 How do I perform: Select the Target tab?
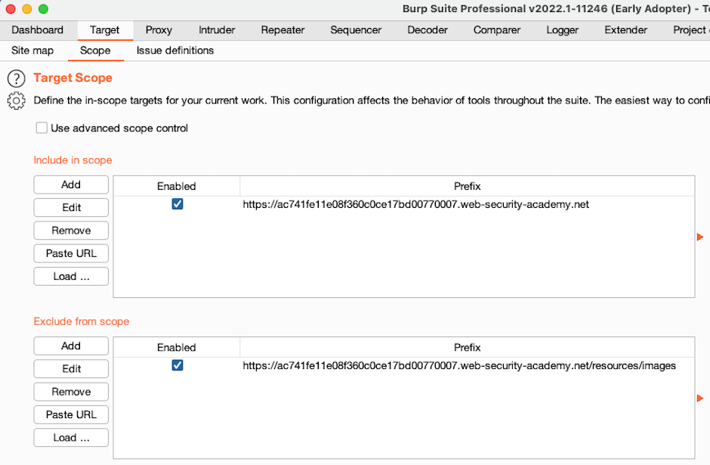click(104, 30)
